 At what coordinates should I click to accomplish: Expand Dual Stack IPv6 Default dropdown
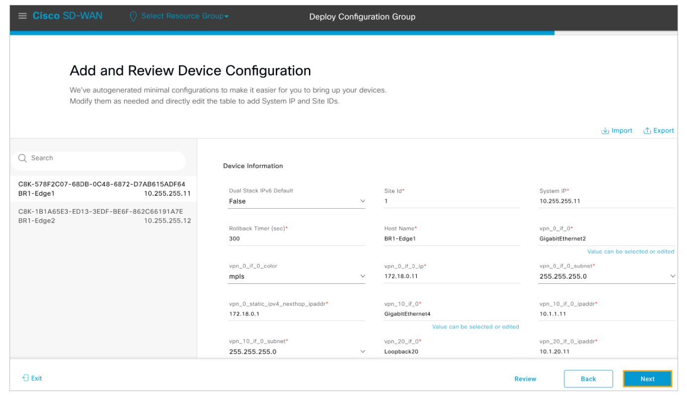(362, 201)
